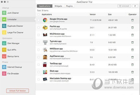The width and height of the screenshot is (140, 95).
Task: Click the refresh icon button
Action: pyautogui.click(x=135, y=6)
